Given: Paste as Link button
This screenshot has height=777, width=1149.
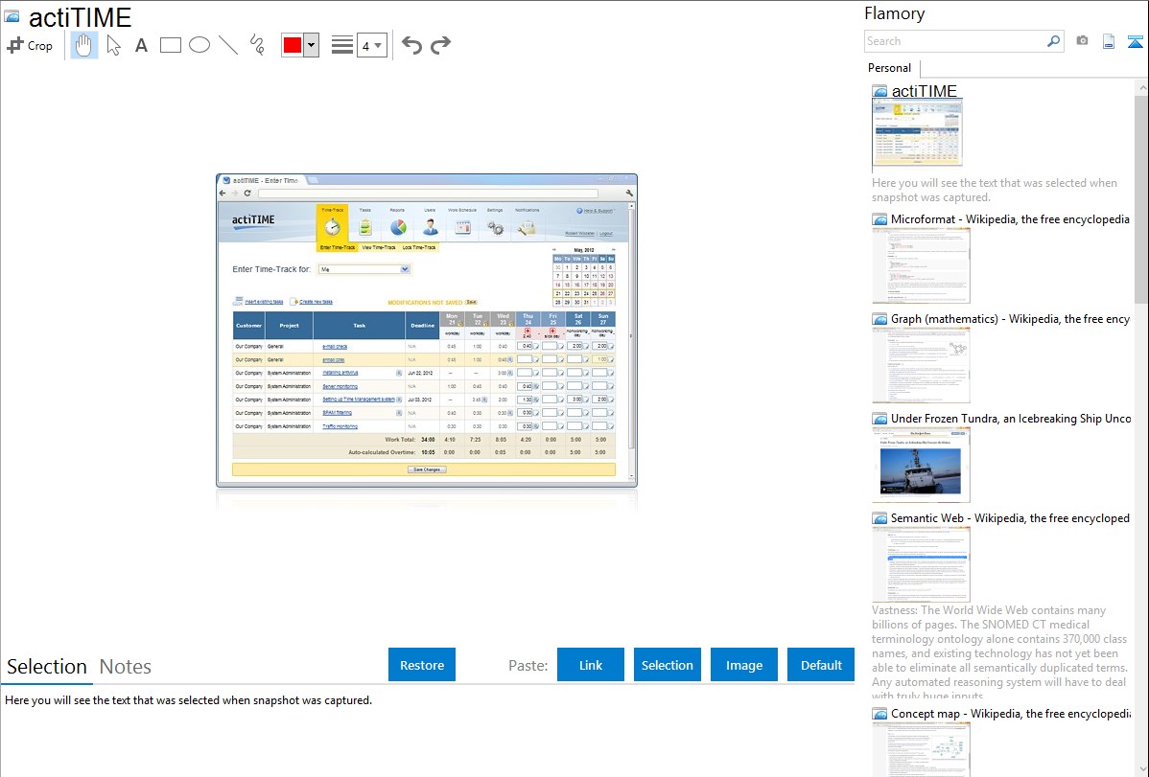Looking at the screenshot, I should (591, 665).
